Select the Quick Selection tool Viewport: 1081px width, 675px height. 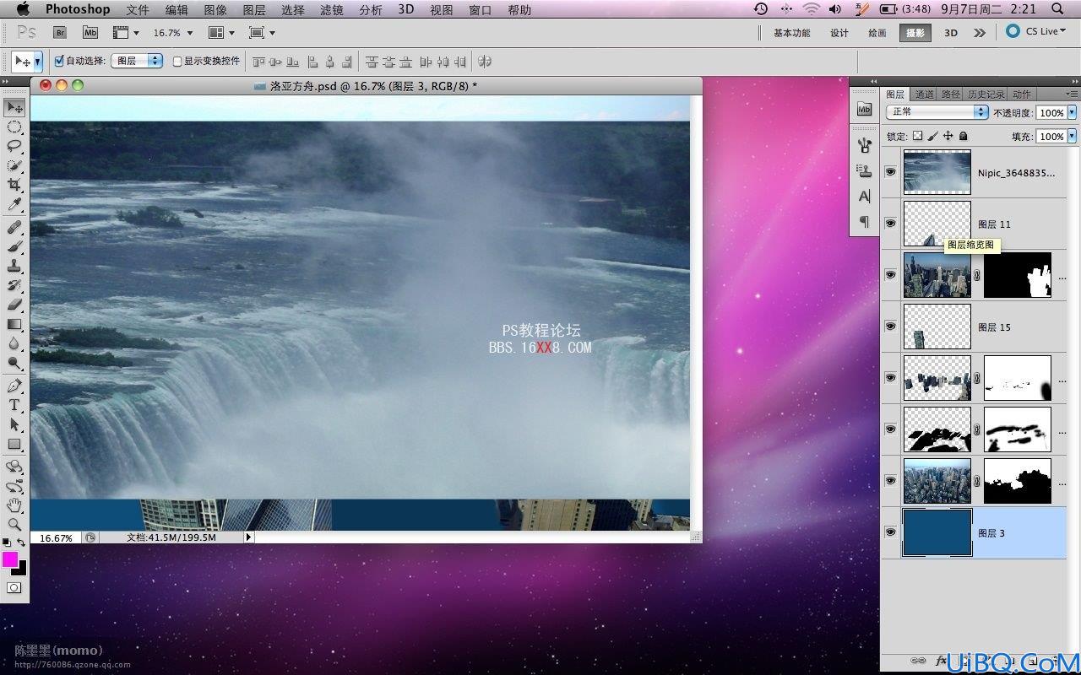[14, 165]
